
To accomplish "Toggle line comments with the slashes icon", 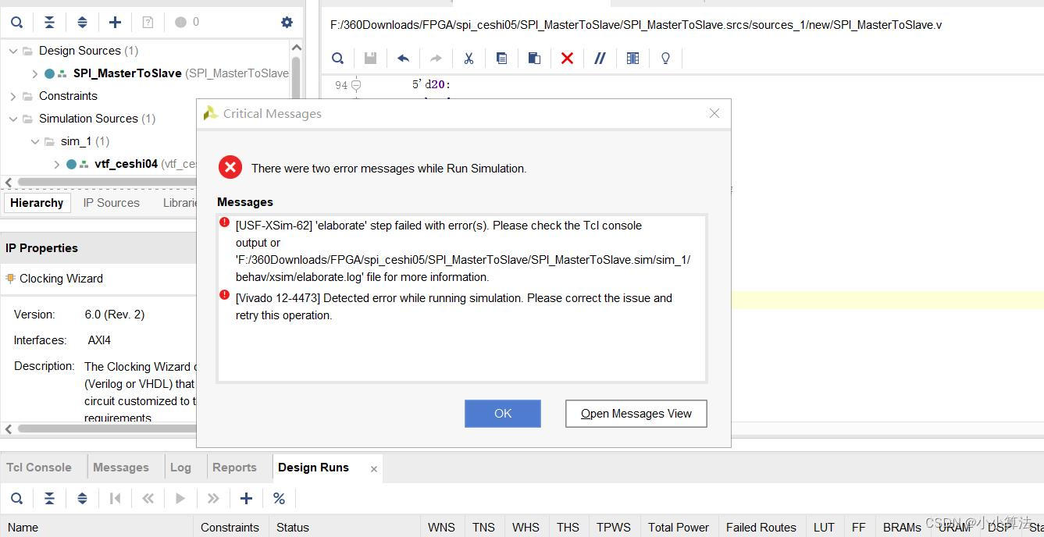I will point(600,58).
